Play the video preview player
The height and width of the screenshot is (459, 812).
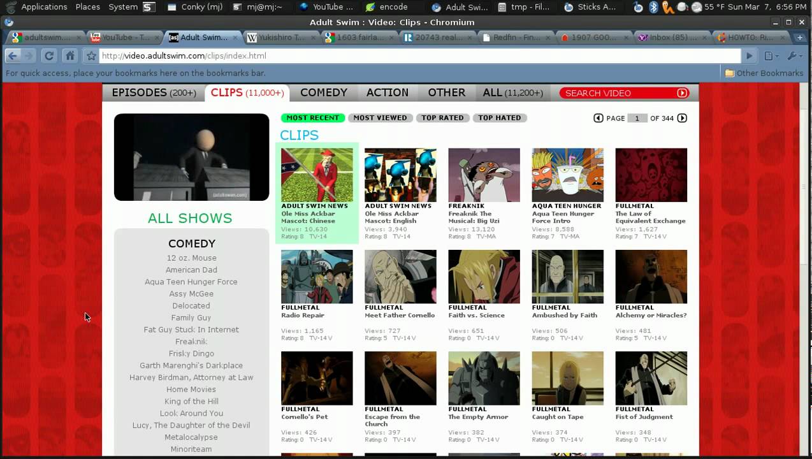pos(192,157)
